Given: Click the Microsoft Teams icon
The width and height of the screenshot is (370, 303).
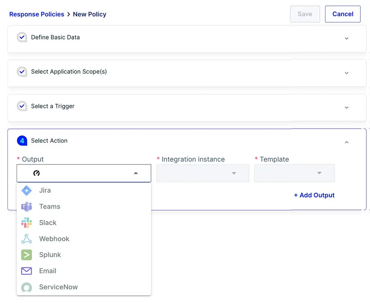Looking at the screenshot, I should click(x=26, y=207).
